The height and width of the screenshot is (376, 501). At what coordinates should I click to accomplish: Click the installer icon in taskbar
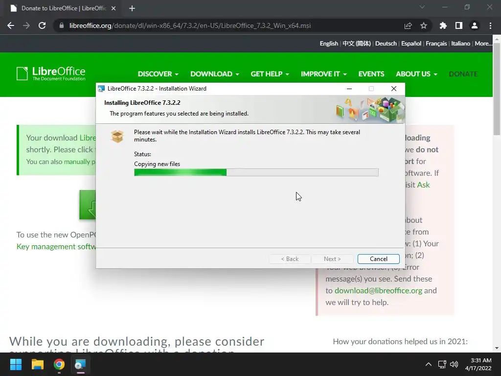pos(80,364)
